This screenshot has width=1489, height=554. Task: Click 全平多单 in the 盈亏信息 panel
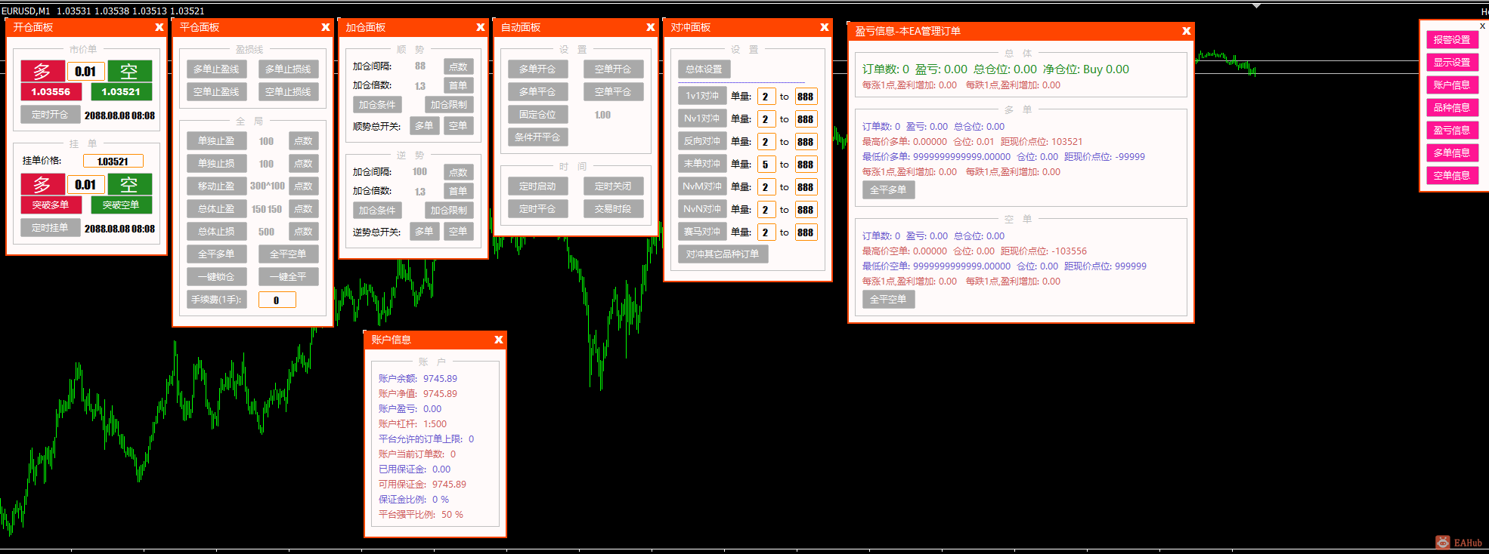pyautogui.click(x=888, y=189)
